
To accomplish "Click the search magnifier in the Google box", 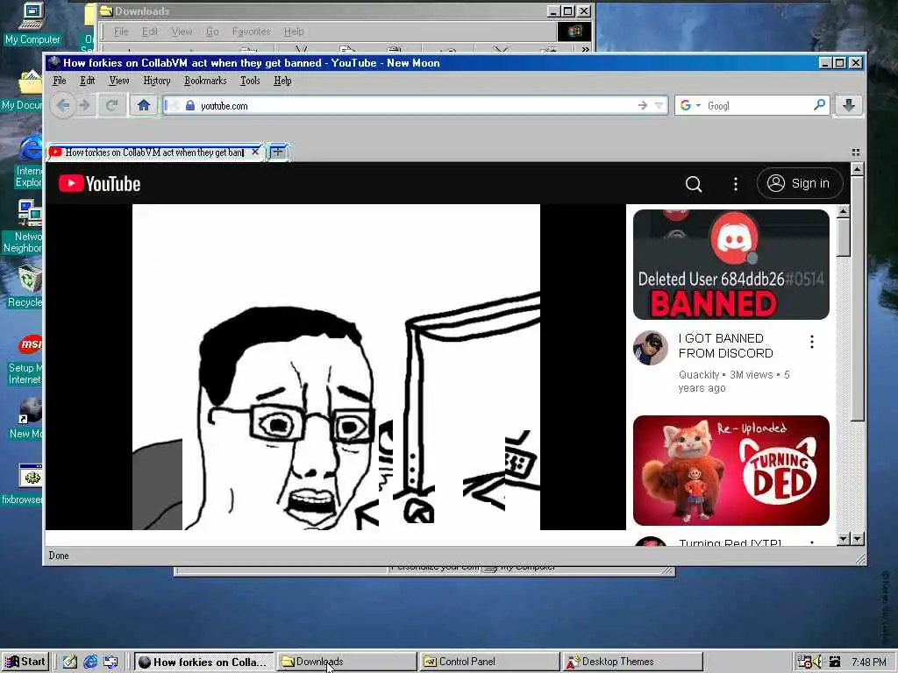I will pyautogui.click(x=820, y=105).
